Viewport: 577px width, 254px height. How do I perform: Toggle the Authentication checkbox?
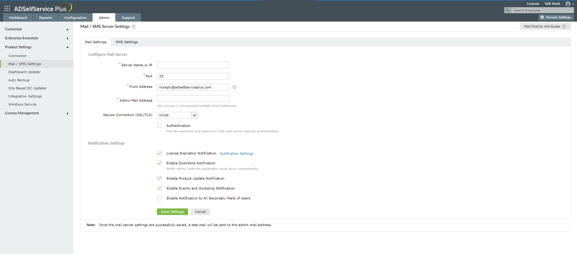click(160, 126)
